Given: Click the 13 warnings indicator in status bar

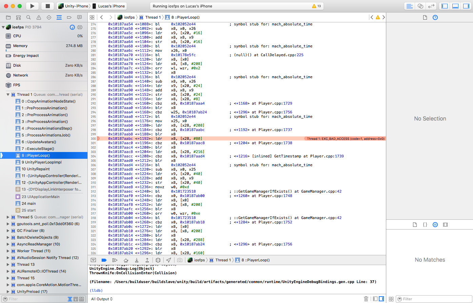Looking at the screenshot, I should [316, 6].
